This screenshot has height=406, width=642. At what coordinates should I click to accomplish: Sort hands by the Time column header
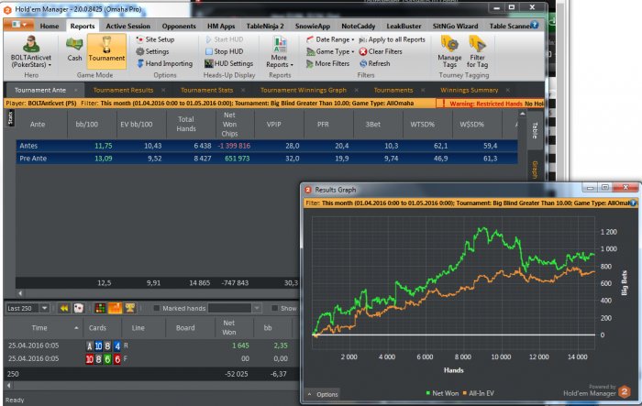tap(39, 326)
